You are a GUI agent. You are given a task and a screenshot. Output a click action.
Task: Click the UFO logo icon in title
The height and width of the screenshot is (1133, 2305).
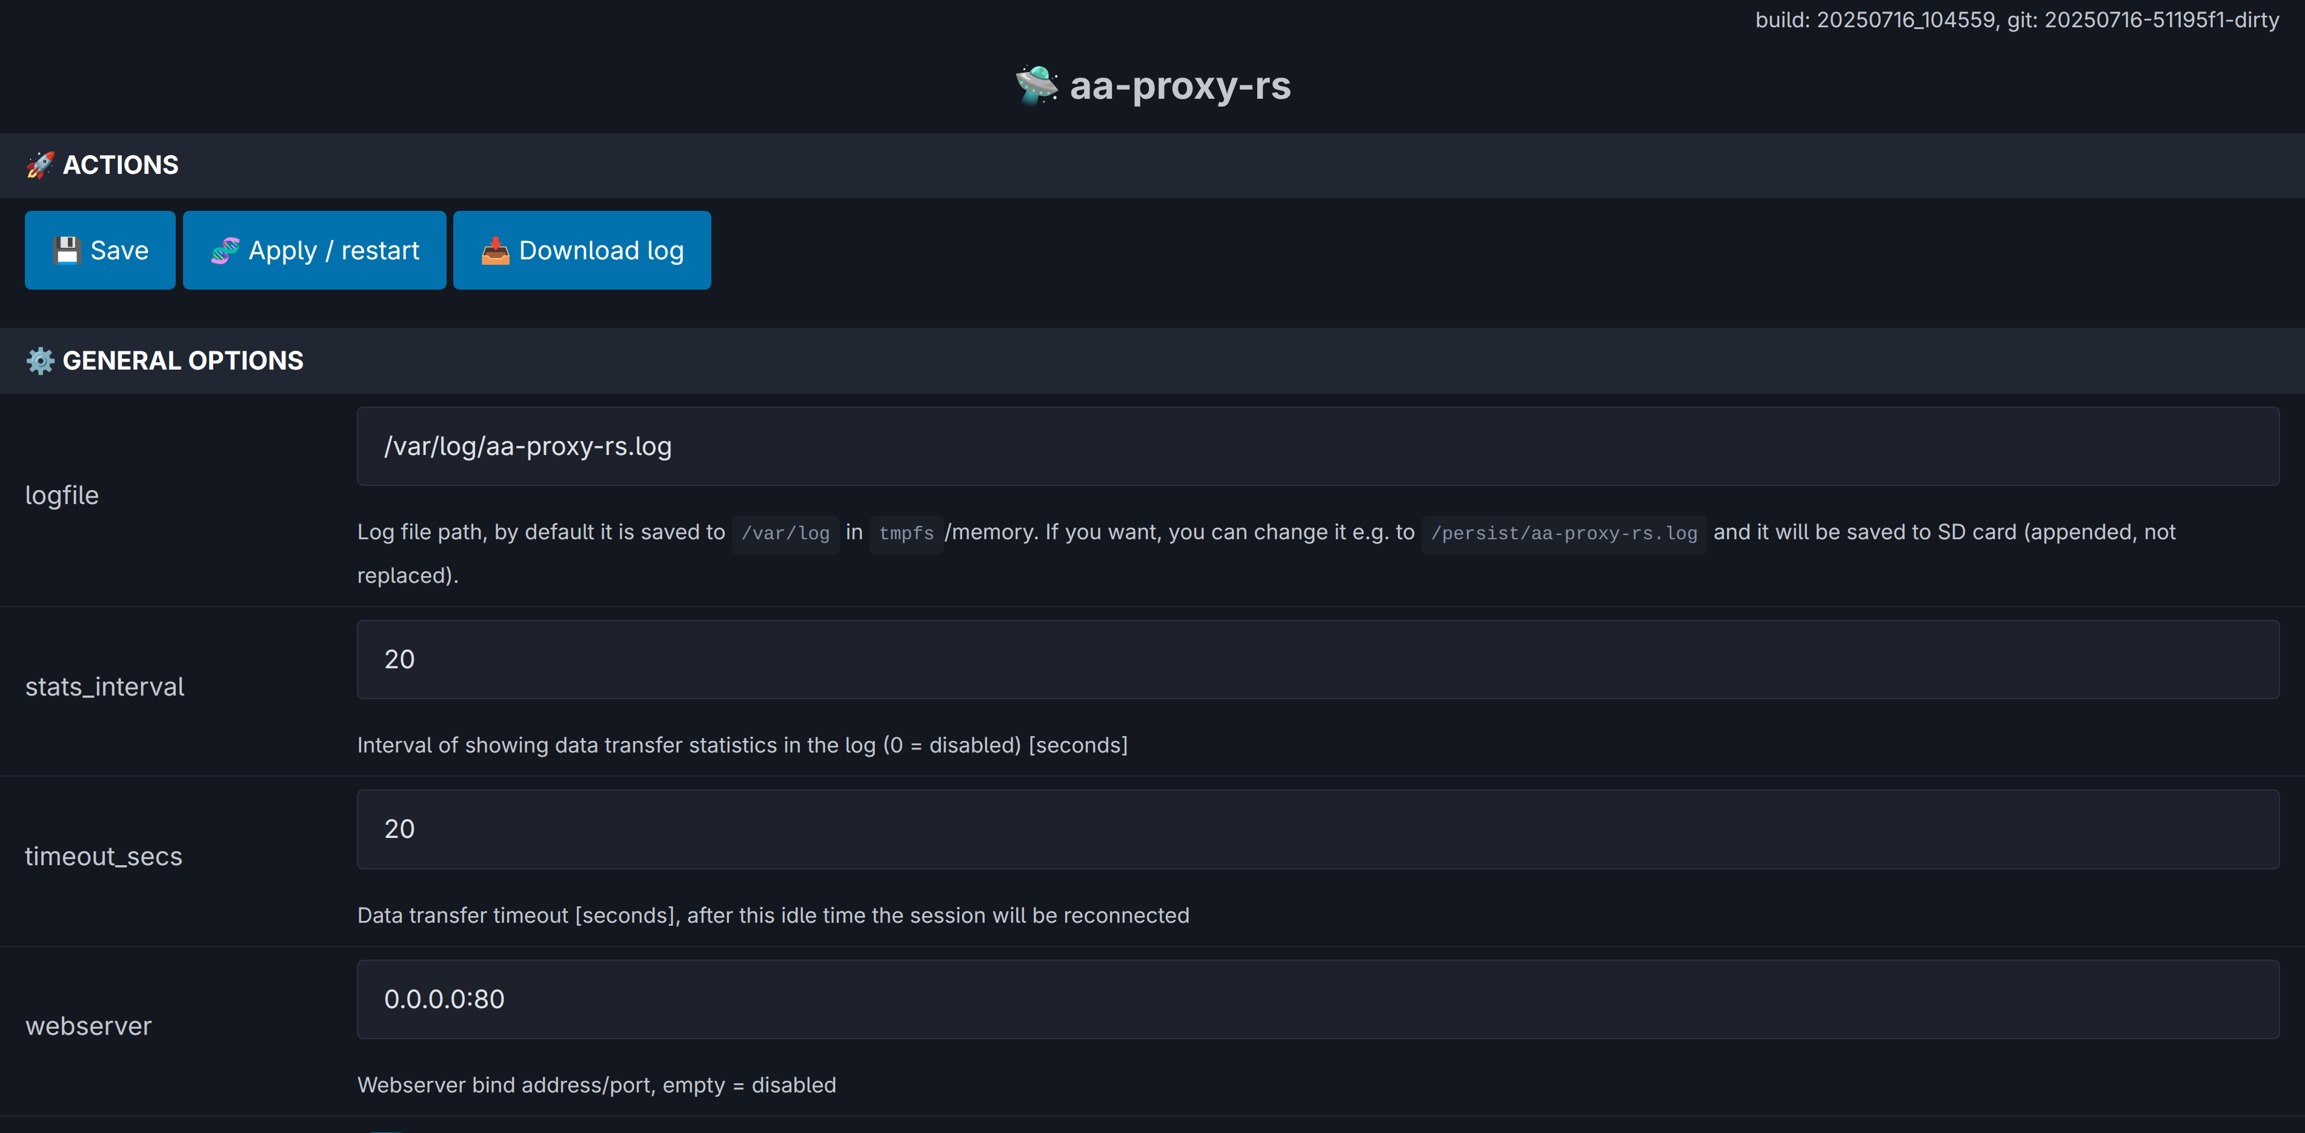[1037, 86]
